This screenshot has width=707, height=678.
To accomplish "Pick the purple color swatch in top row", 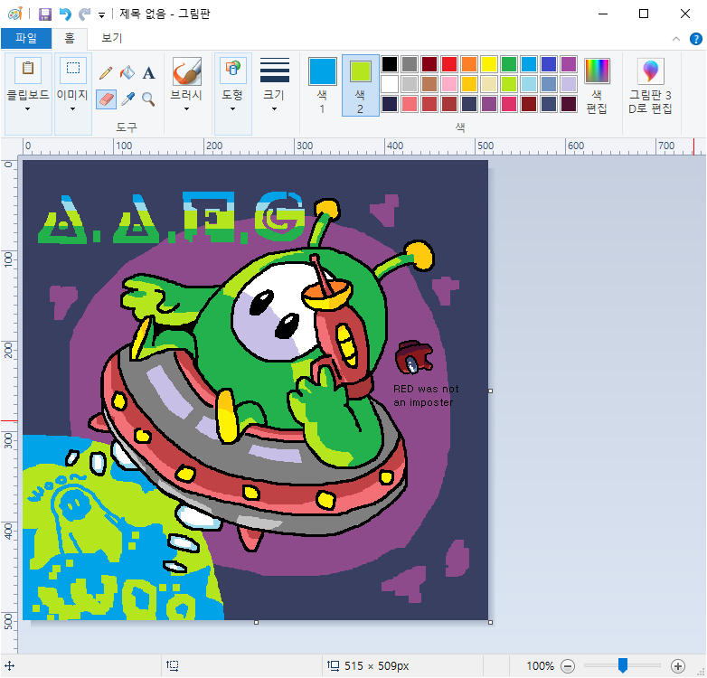I will coord(569,64).
